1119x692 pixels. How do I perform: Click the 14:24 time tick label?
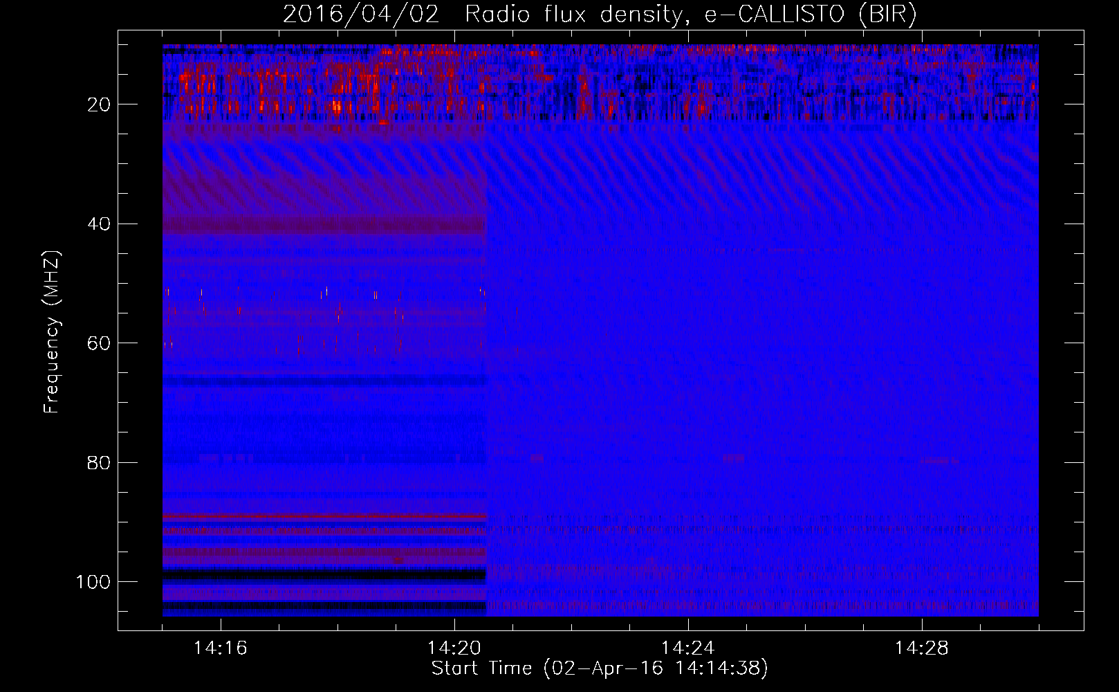687,648
